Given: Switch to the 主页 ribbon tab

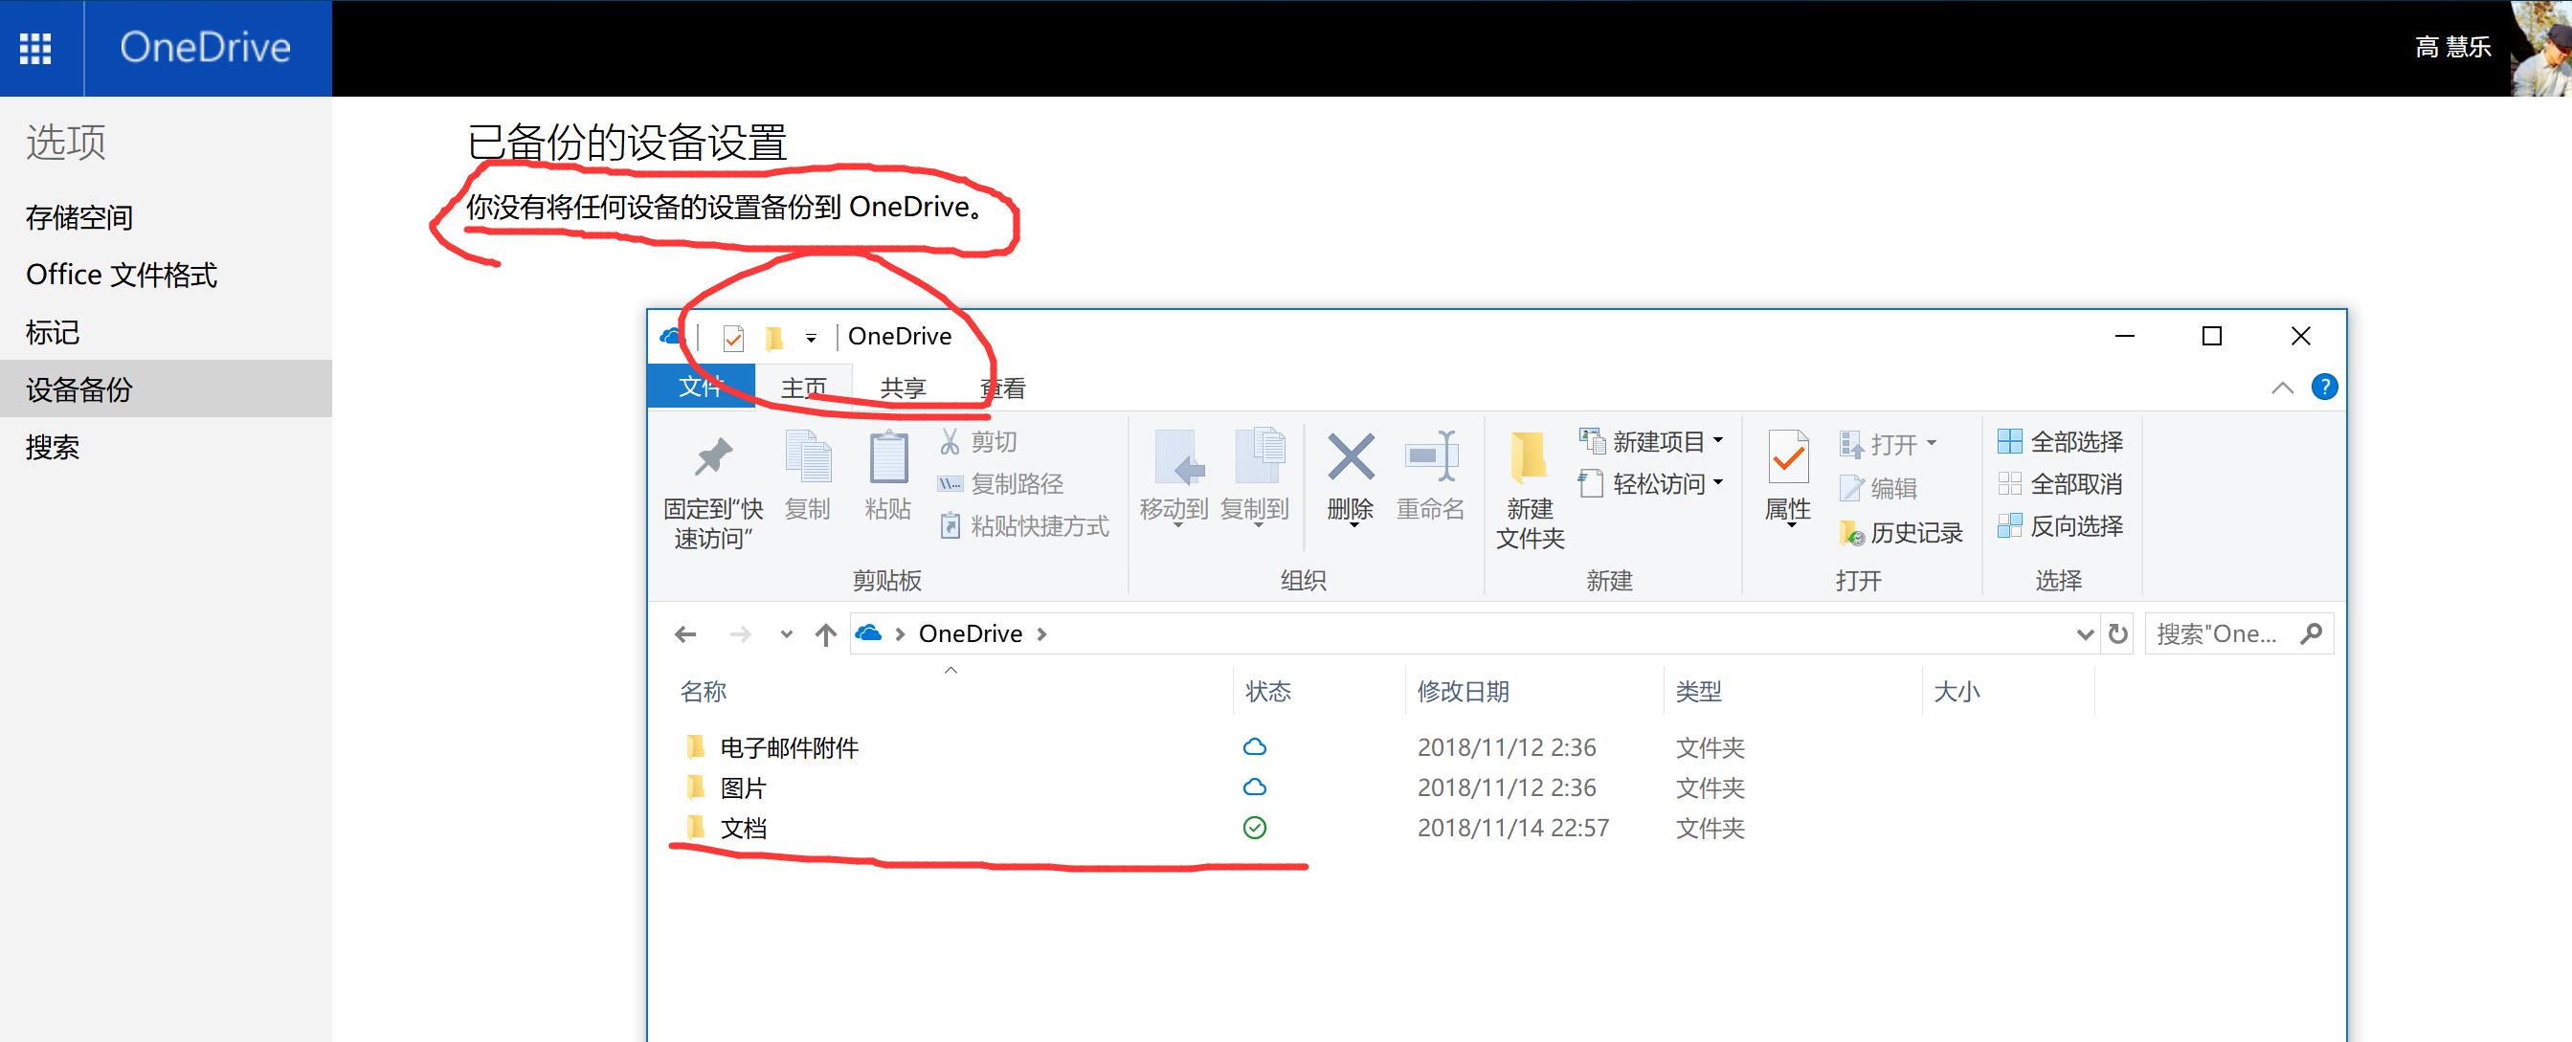Looking at the screenshot, I should [x=804, y=388].
